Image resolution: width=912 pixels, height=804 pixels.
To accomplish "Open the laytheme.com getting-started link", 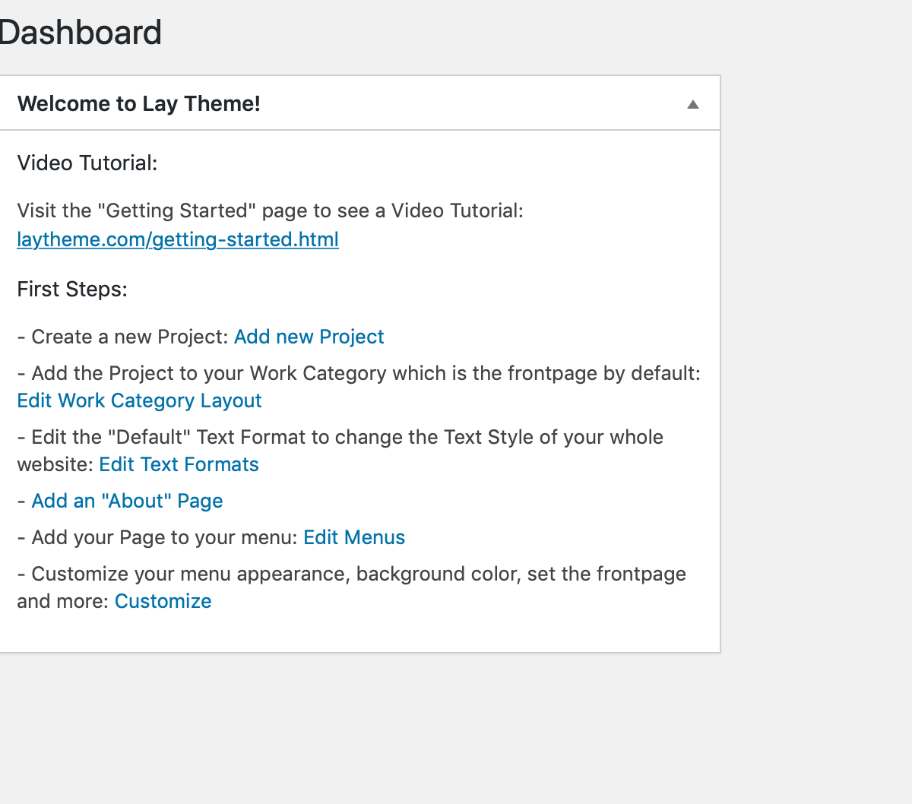I will point(178,239).
